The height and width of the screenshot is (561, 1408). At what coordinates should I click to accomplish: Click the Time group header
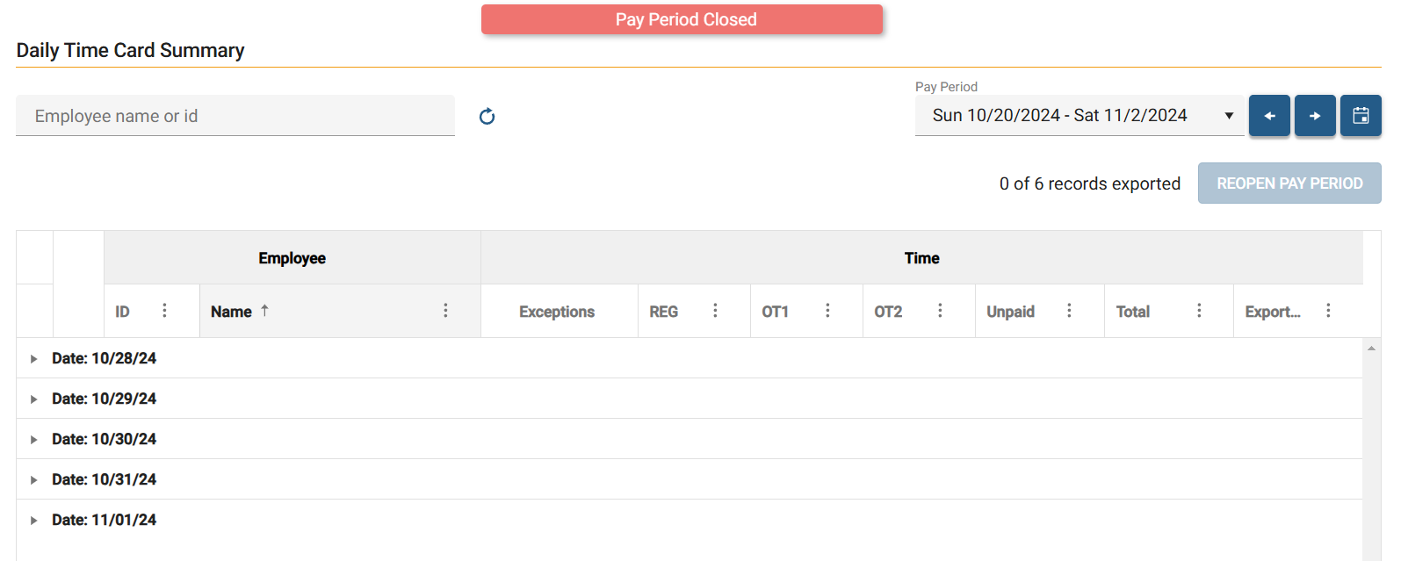point(921,258)
